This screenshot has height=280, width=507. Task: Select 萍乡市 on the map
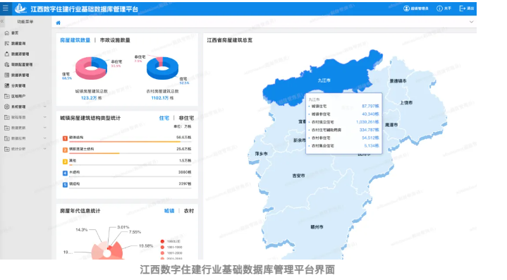pyautogui.click(x=262, y=154)
